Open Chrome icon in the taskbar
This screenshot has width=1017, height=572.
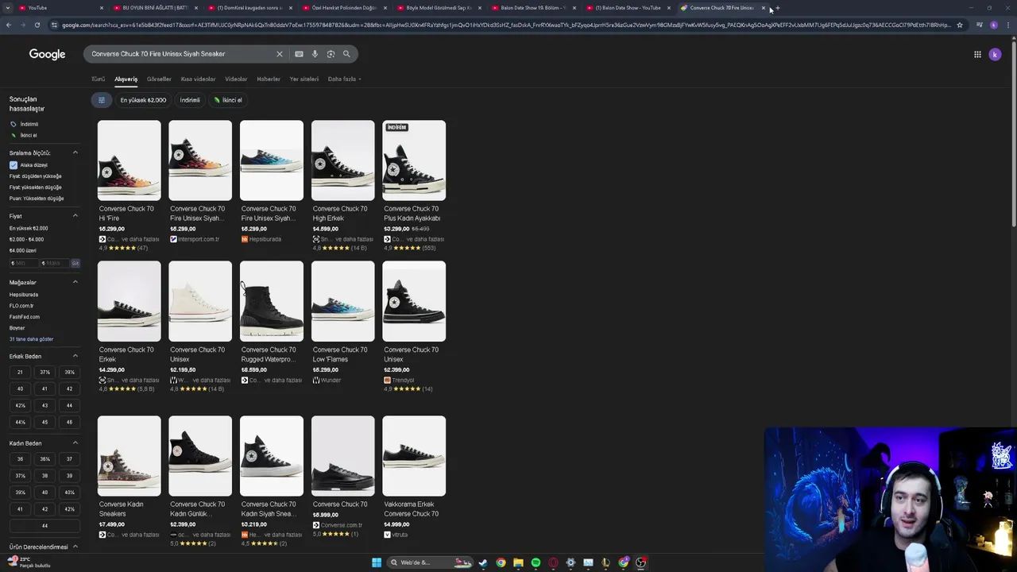pos(501,562)
